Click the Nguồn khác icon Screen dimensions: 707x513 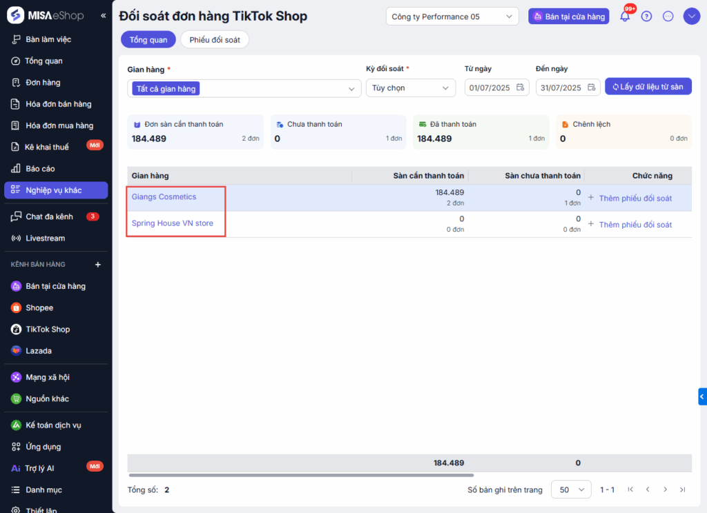pyautogui.click(x=17, y=399)
